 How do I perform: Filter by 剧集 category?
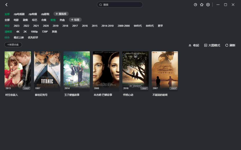(x=25, y=20)
